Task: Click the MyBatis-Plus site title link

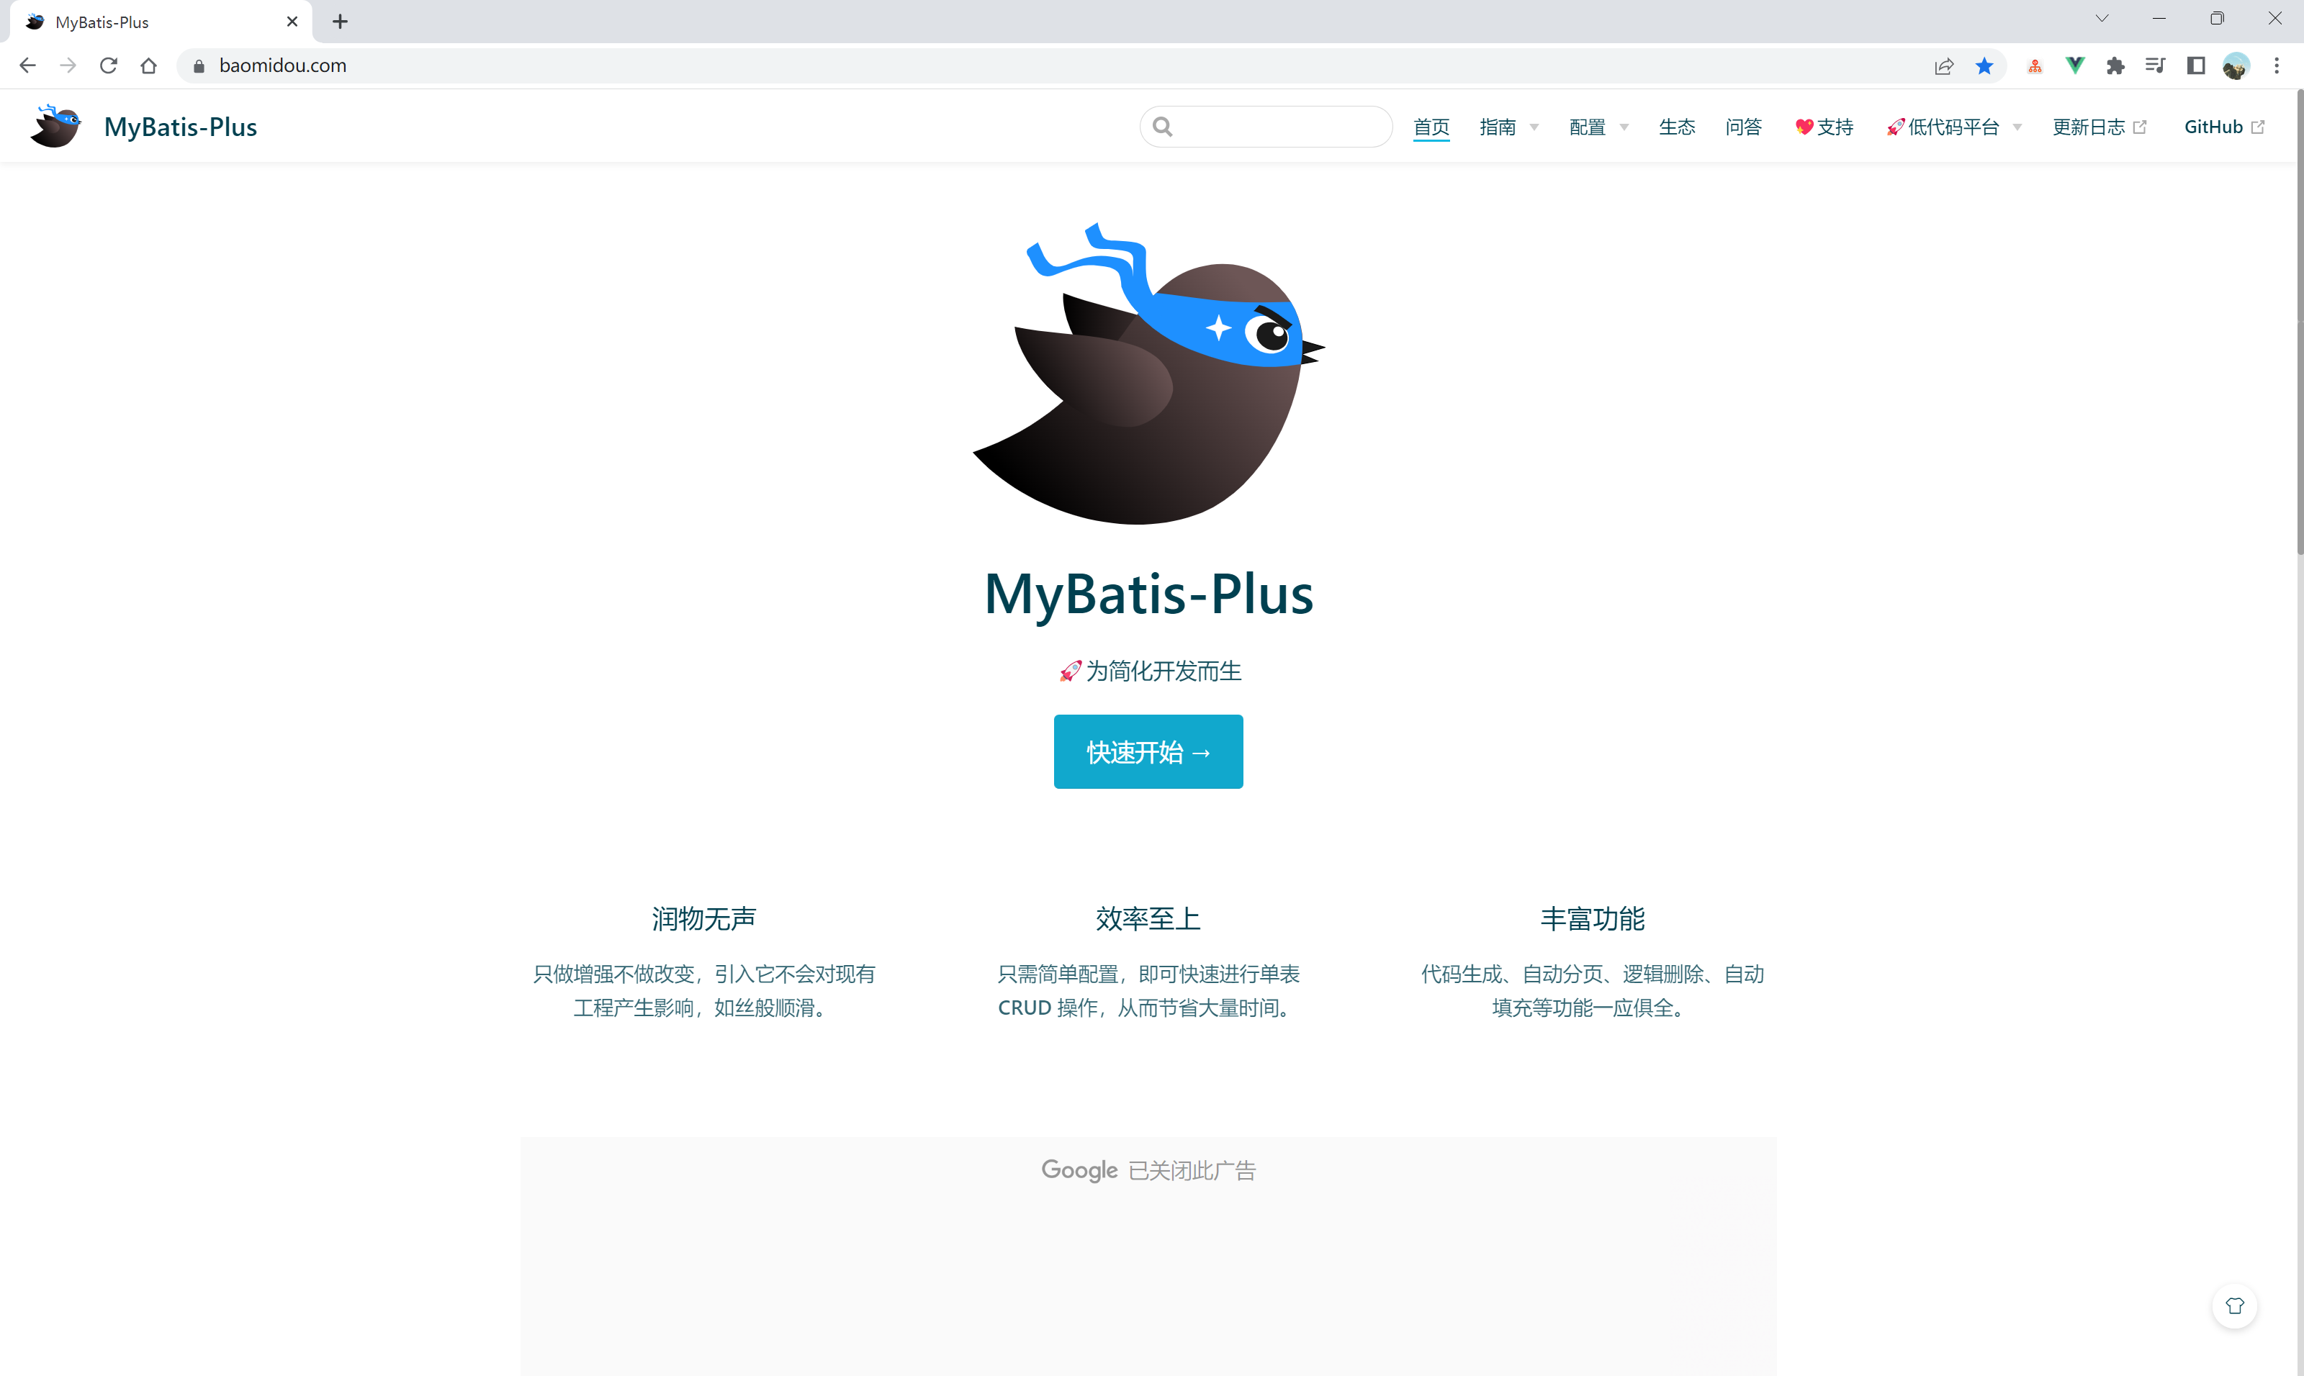Action: coord(181,127)
